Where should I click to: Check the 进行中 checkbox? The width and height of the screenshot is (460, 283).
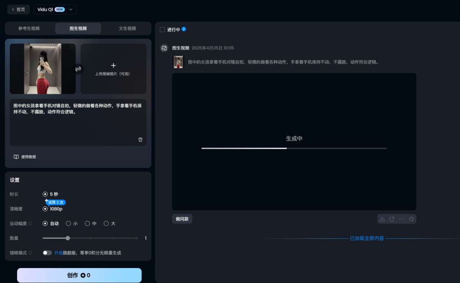coord(162,29)
